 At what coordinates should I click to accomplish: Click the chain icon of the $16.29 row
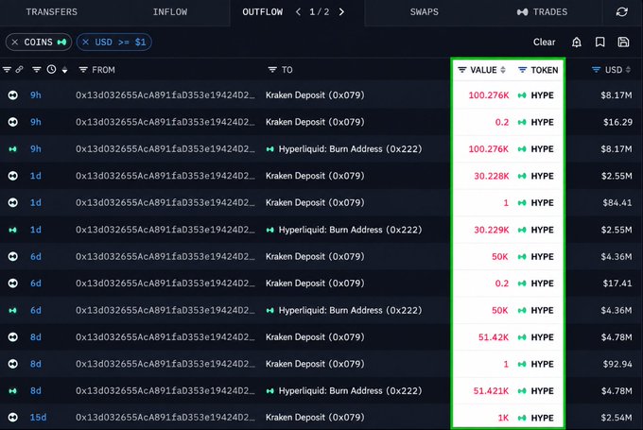click(12, 122)
